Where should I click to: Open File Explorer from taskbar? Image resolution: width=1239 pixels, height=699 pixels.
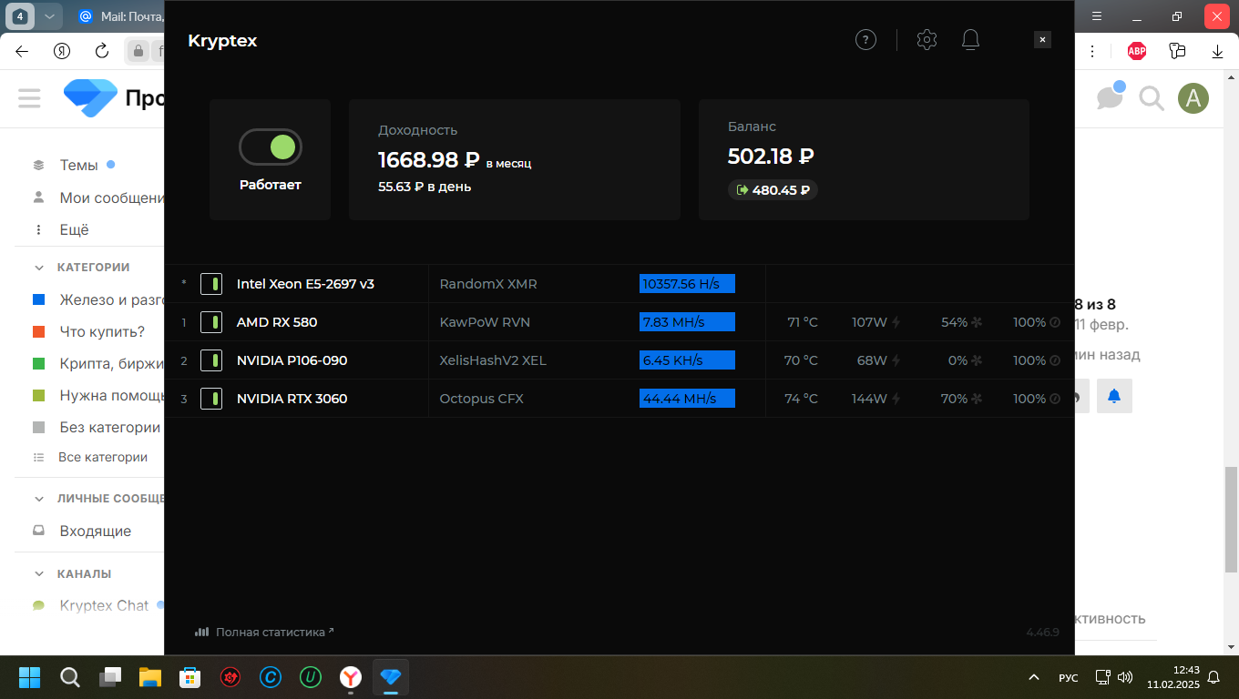(x=149, y=677)
